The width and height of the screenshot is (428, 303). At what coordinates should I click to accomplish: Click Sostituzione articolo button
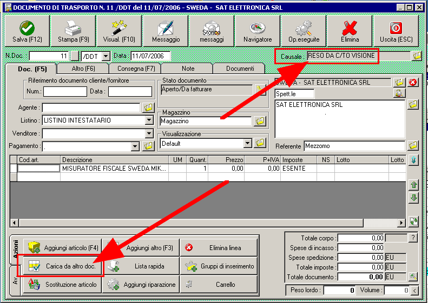point(63,285)
